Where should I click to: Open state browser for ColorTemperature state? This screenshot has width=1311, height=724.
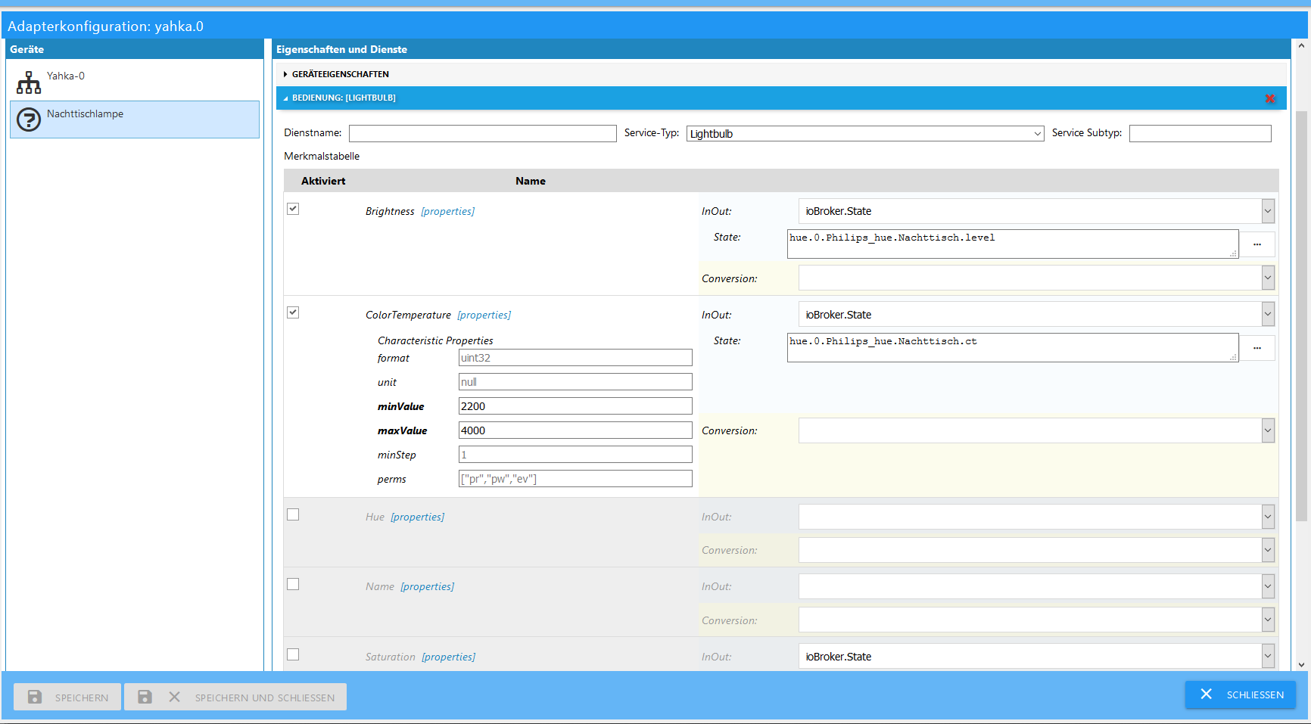(x=1257, y=348)
